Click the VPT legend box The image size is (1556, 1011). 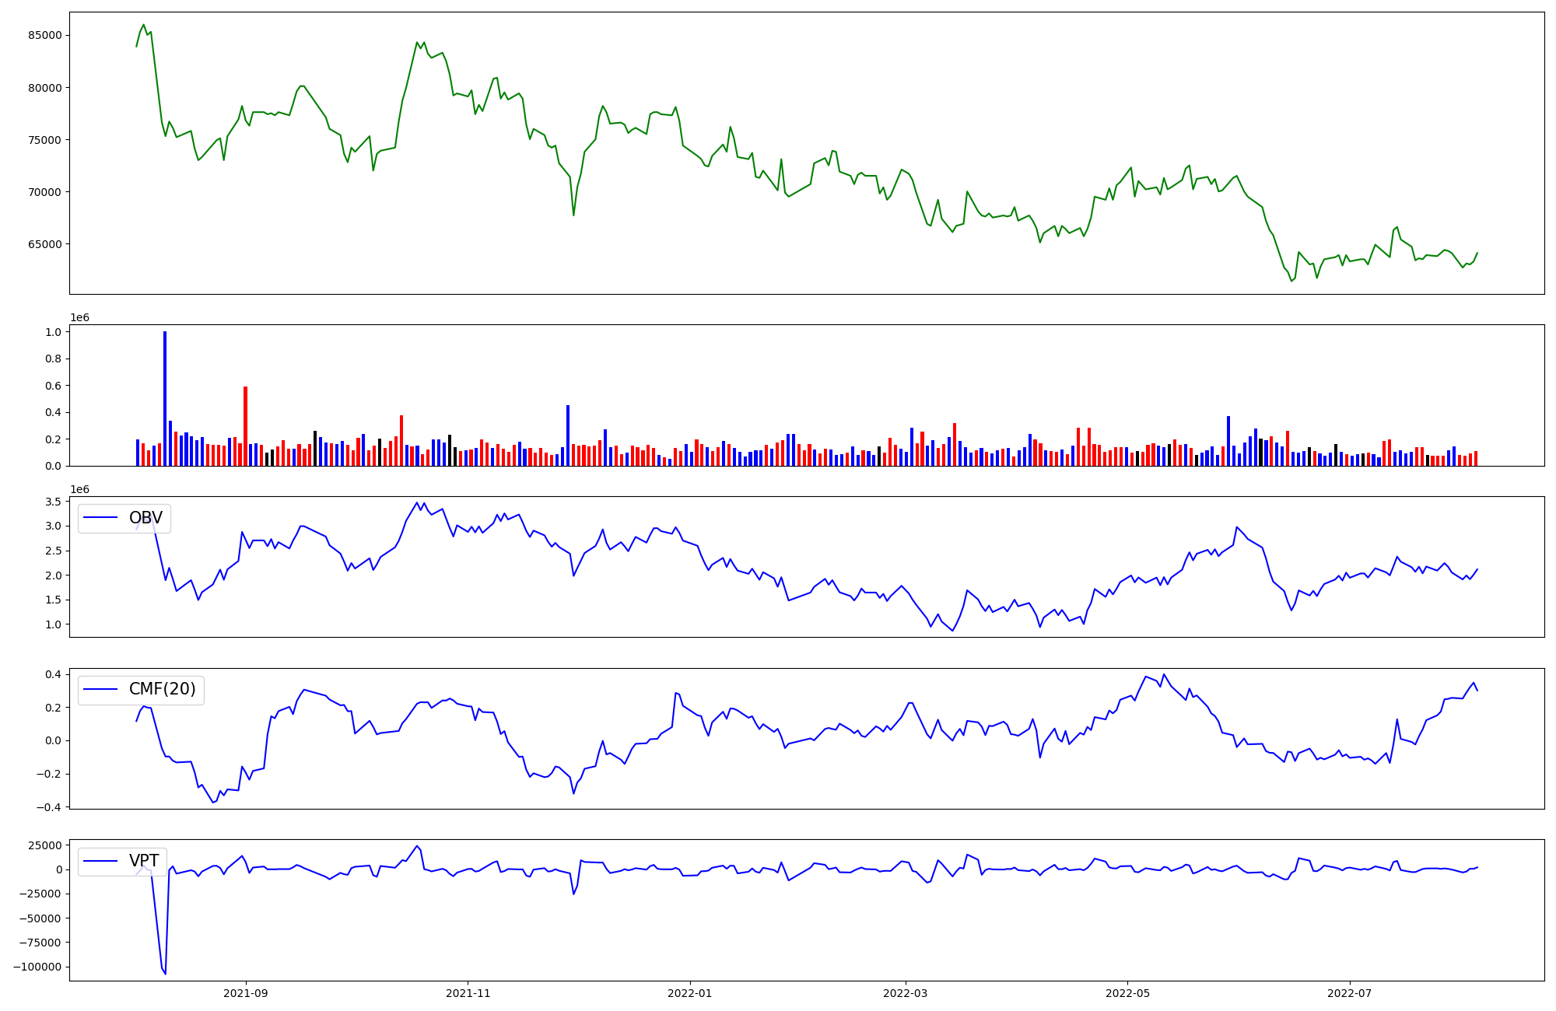pos(123,861)
